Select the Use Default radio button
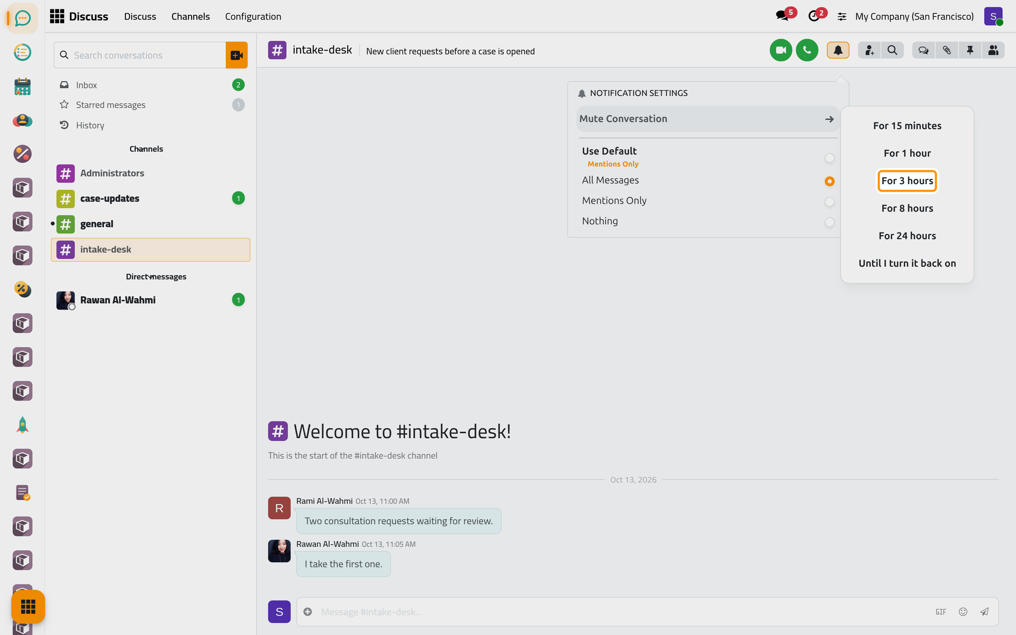This screenshot has height=635, width=1016. click(829, 158)
